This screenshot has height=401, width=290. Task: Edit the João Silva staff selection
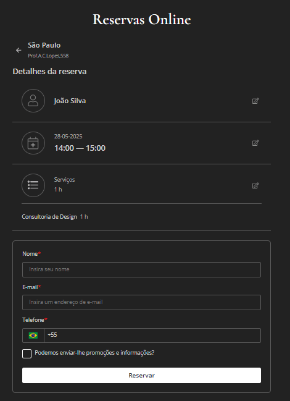tap(255, 101)
